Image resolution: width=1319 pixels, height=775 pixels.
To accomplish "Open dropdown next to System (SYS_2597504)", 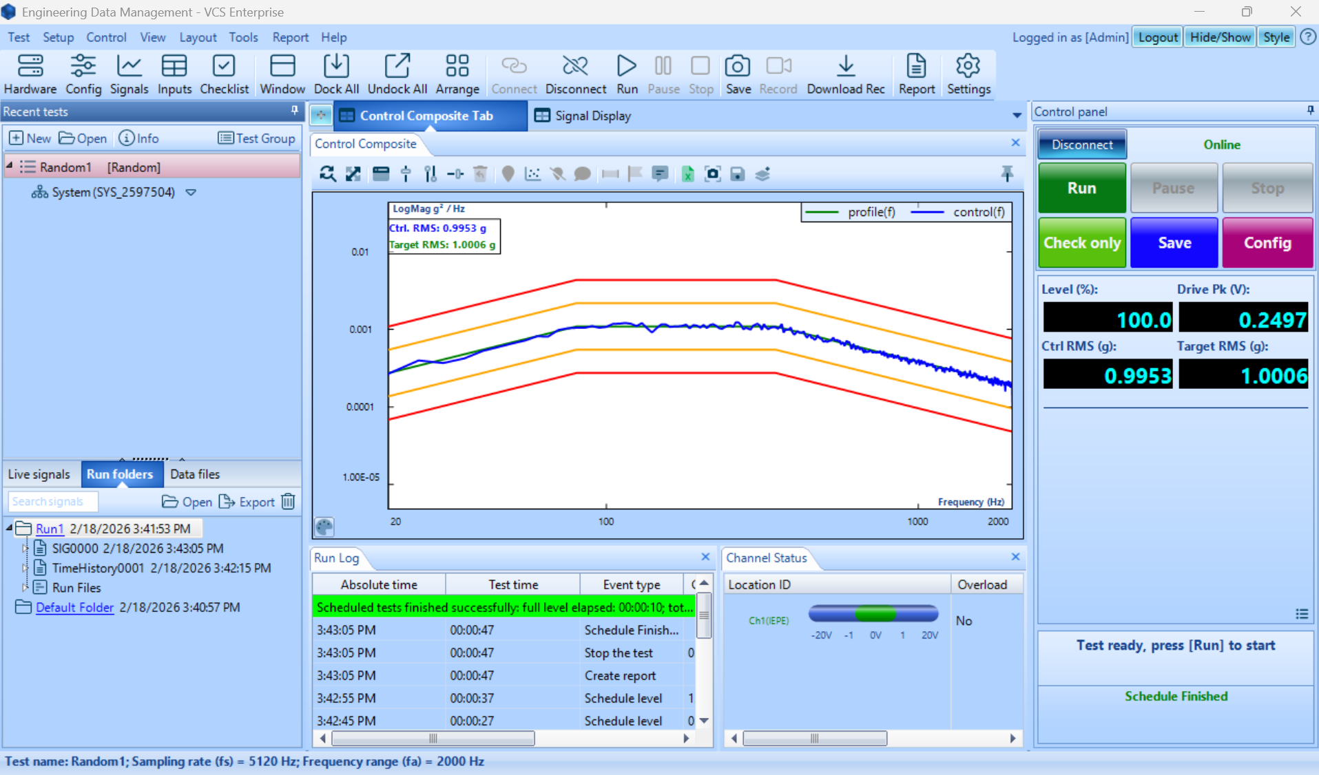I will [x=191, y=193].
